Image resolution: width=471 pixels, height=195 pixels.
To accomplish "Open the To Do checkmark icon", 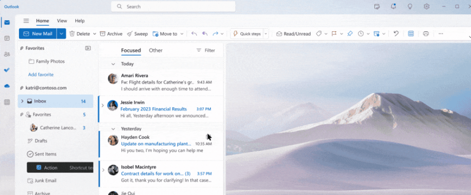I will pyautogui.click(x=7, y=70).
